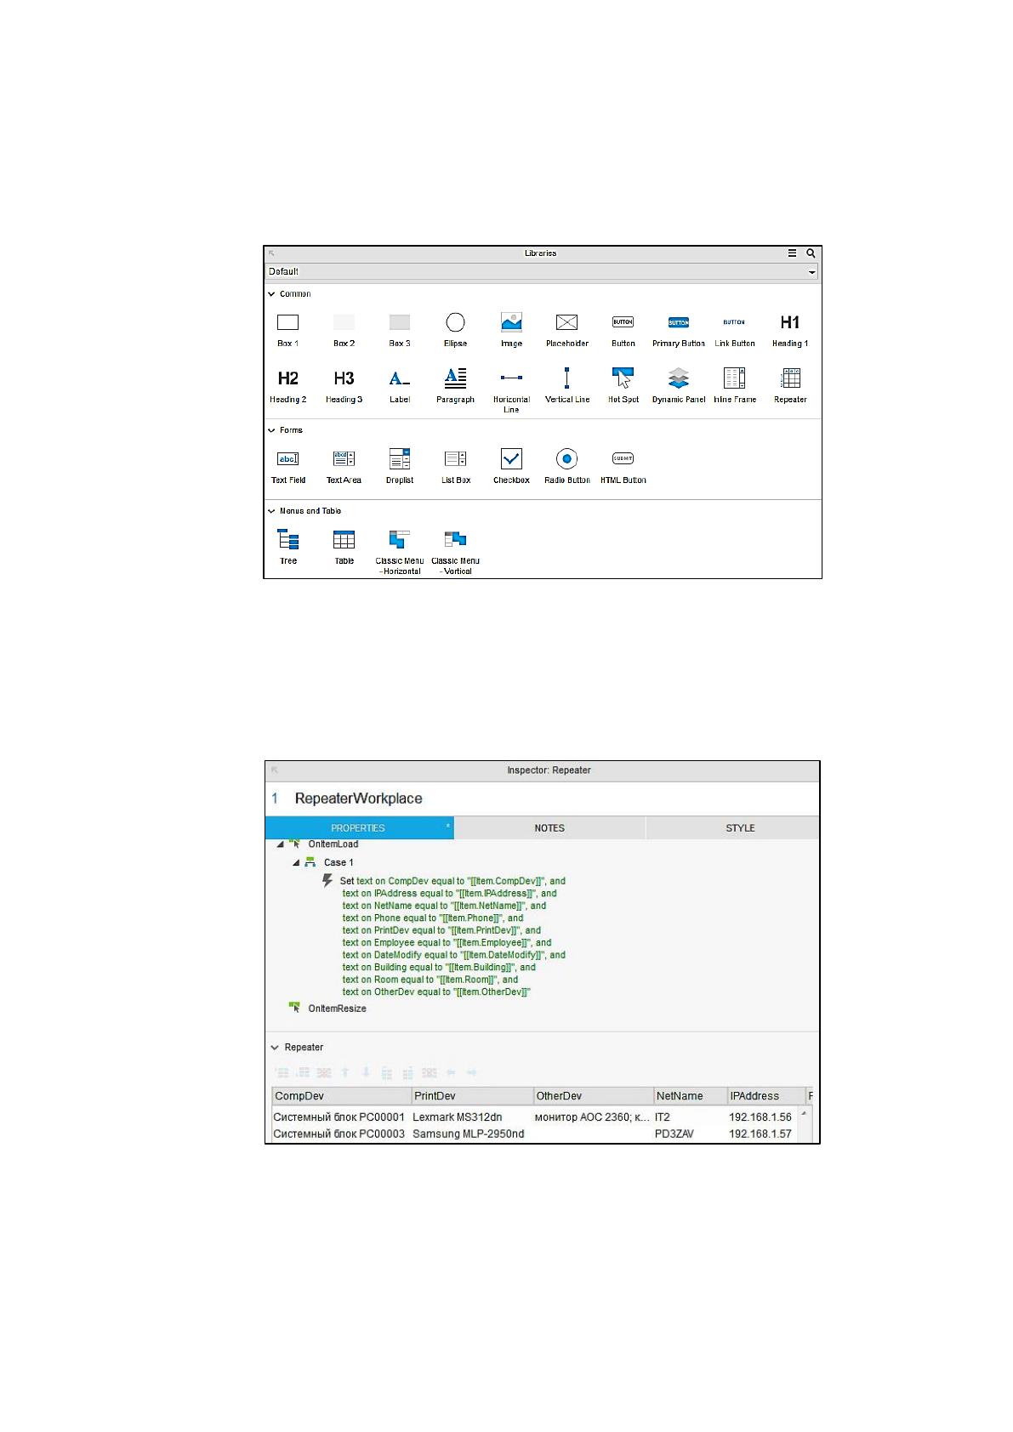Collapse the Common widgets section
This screenshot has width=1013, height=1432.
tap(271, 294)
